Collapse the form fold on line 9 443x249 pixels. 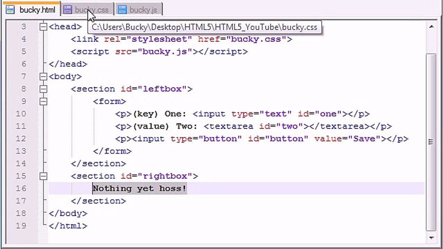[43, 101]
